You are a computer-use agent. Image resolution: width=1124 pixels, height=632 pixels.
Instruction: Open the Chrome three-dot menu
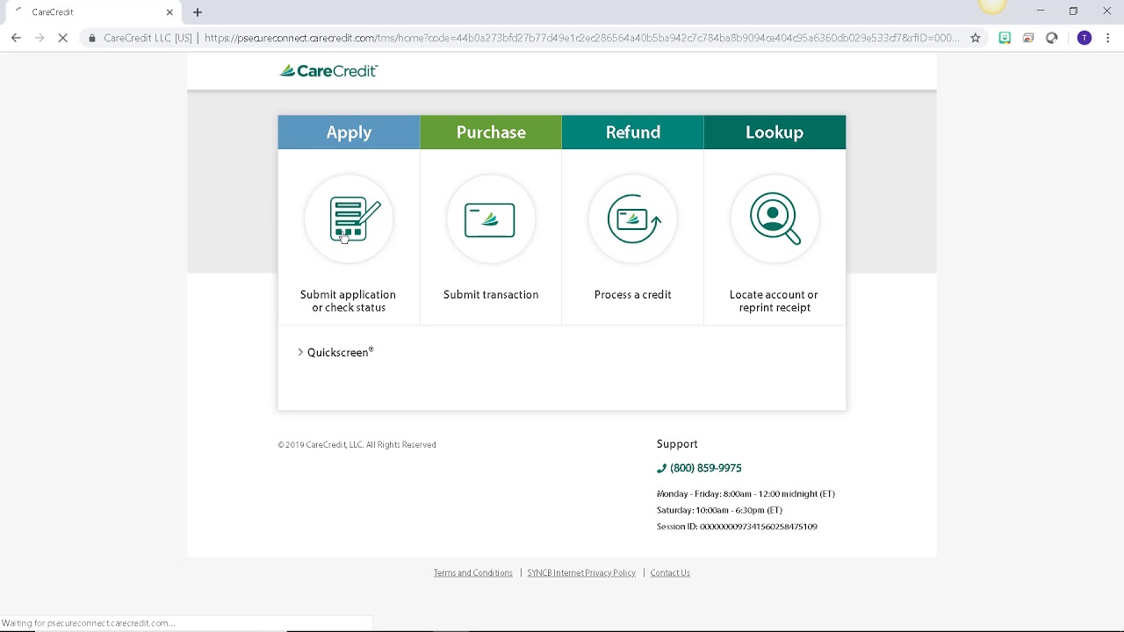pyautogui.click(x=1108, y=38)
